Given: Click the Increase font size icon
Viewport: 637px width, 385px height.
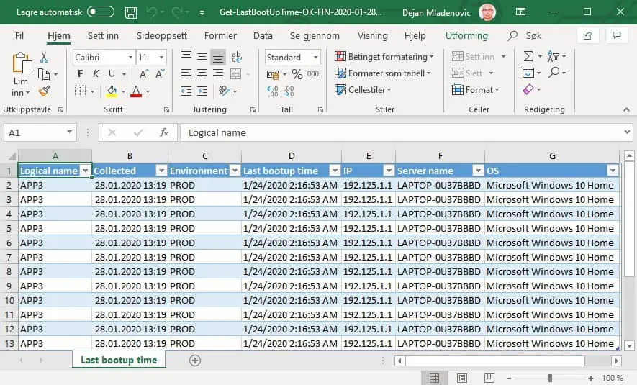Looking at the screenshot, I should [x=144, y=74].
